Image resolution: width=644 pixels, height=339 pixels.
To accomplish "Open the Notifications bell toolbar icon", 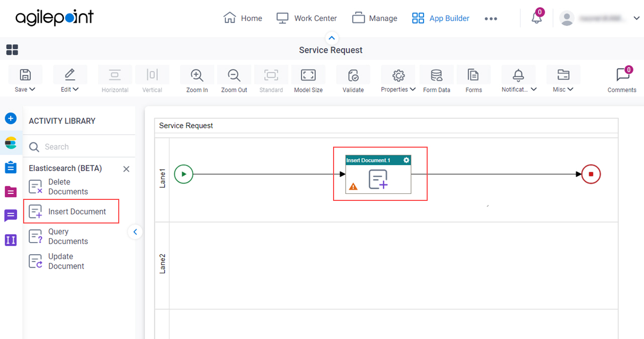I will click(x=518, y=75).
